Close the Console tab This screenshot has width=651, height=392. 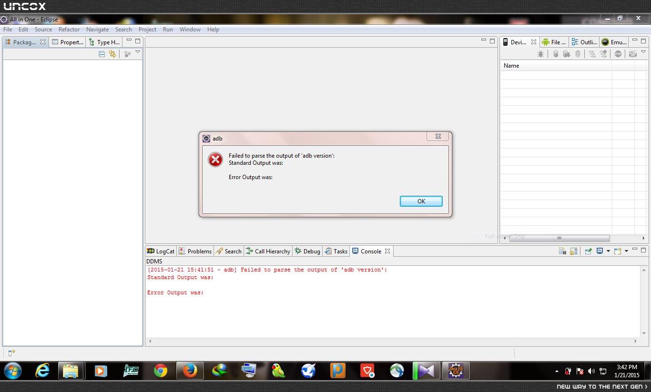tap(387, 251)
